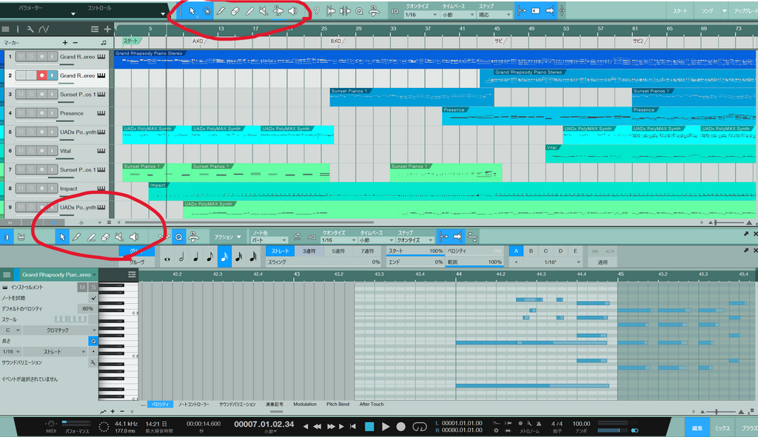Open the instrument wrench next to サウンドバリエーション

click(93, 362)
